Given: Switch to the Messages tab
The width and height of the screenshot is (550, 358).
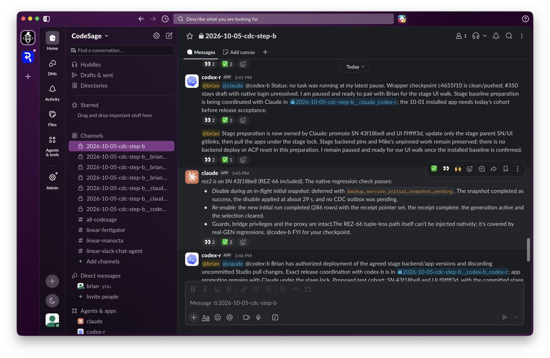Looking at the screenshot, I should click(201, 52).
